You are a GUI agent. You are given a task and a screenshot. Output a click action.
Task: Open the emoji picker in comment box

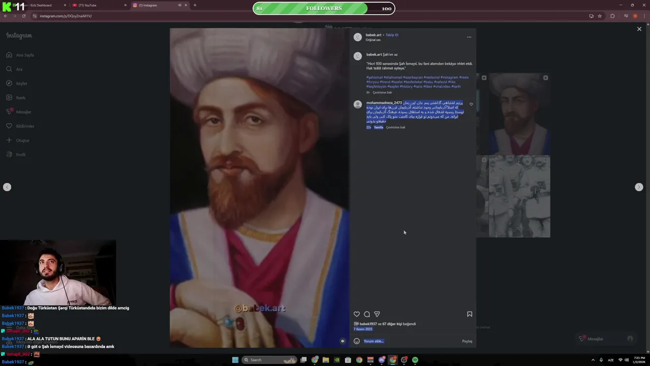pyautogui.click(x=356, y=341)
